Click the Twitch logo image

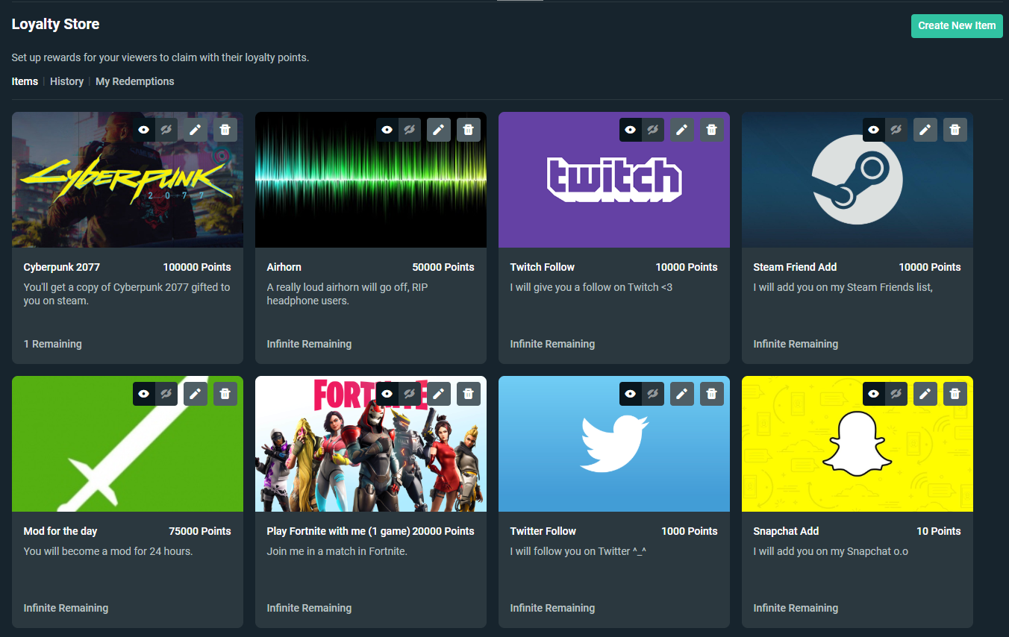tap(614, 180)
